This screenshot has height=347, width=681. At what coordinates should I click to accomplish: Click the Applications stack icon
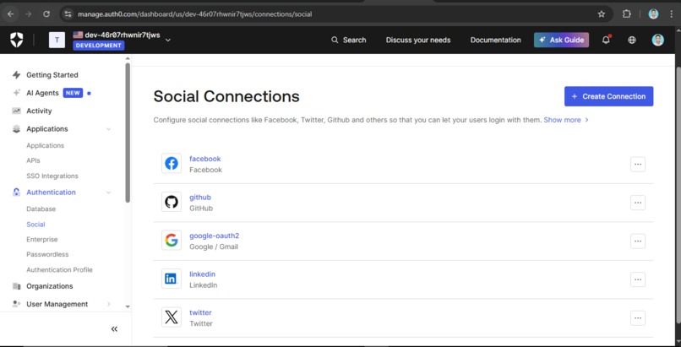[x=17, y=129]
